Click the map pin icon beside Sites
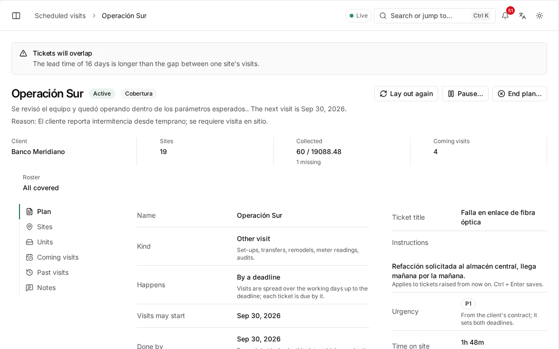 [x=29, y=227]
